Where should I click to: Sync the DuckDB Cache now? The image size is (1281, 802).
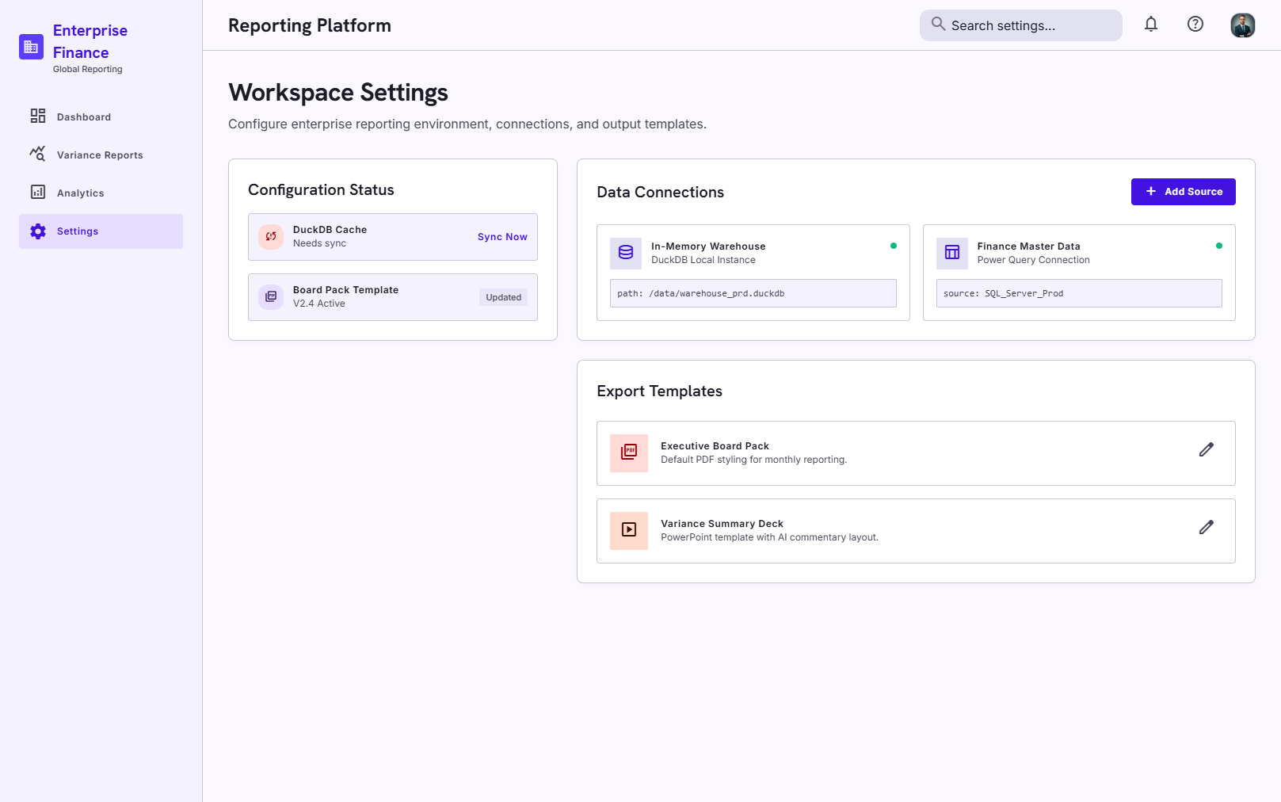point(502,237)
